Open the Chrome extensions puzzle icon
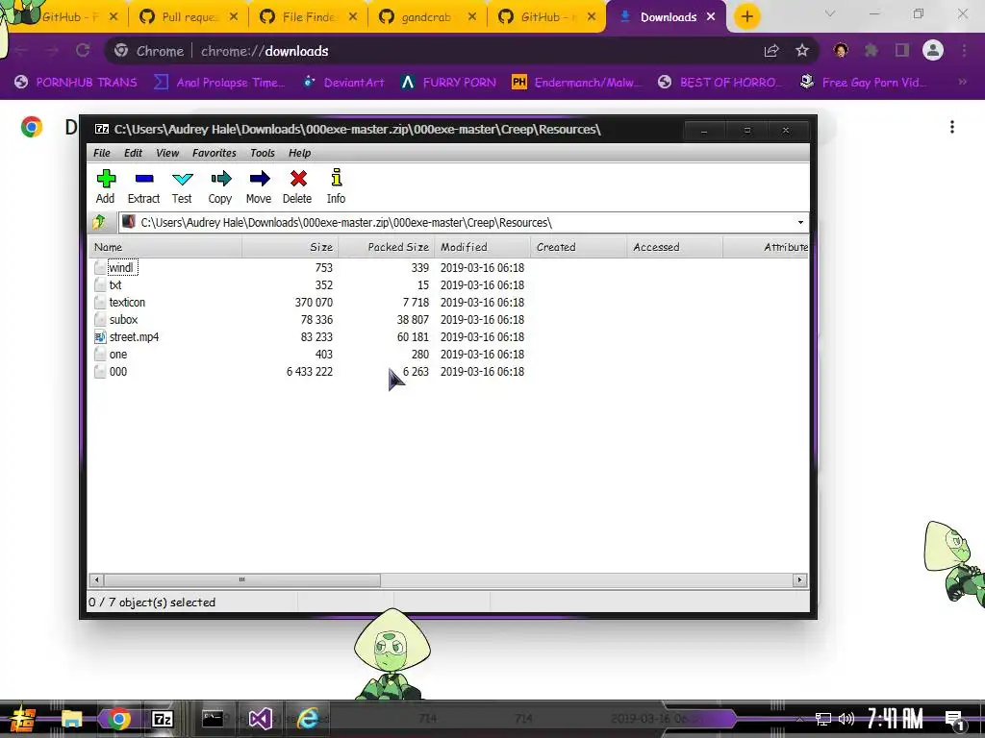The height and width of the screenshot is (738, 985). coord(871,51)
